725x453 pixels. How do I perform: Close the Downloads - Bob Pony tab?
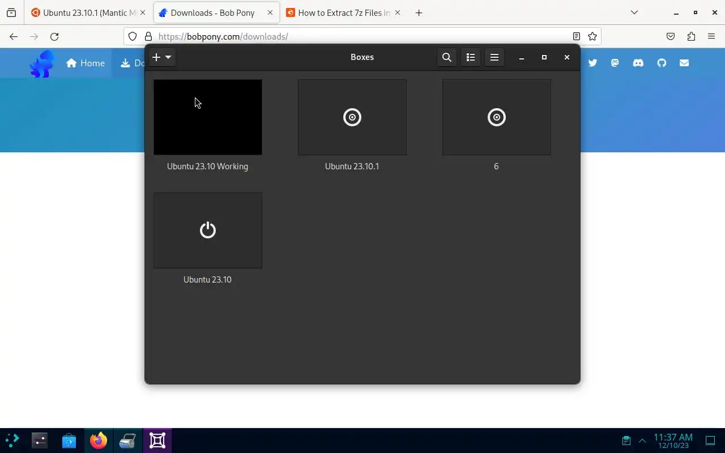(271, 12)
